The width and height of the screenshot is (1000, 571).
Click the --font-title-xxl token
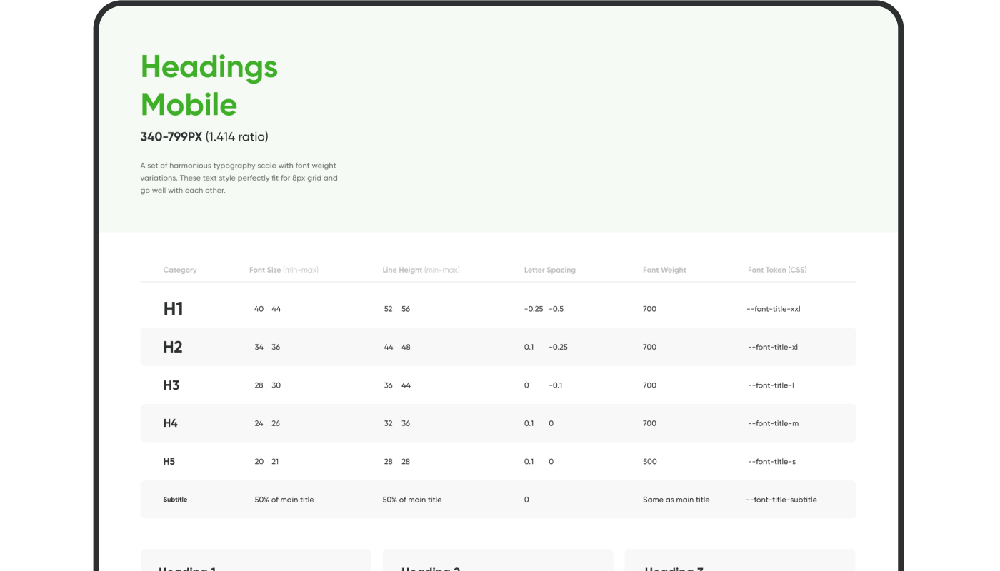774,309
